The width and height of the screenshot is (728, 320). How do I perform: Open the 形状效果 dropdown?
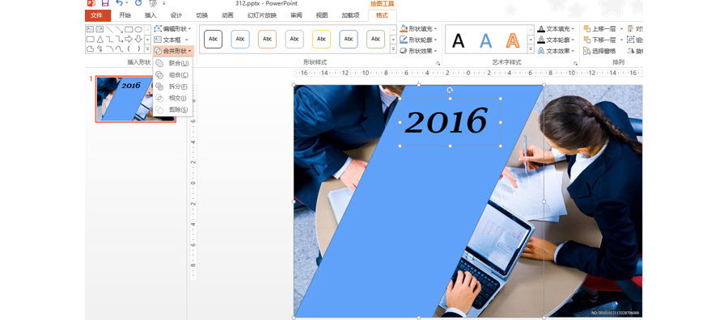click(418, 51)
